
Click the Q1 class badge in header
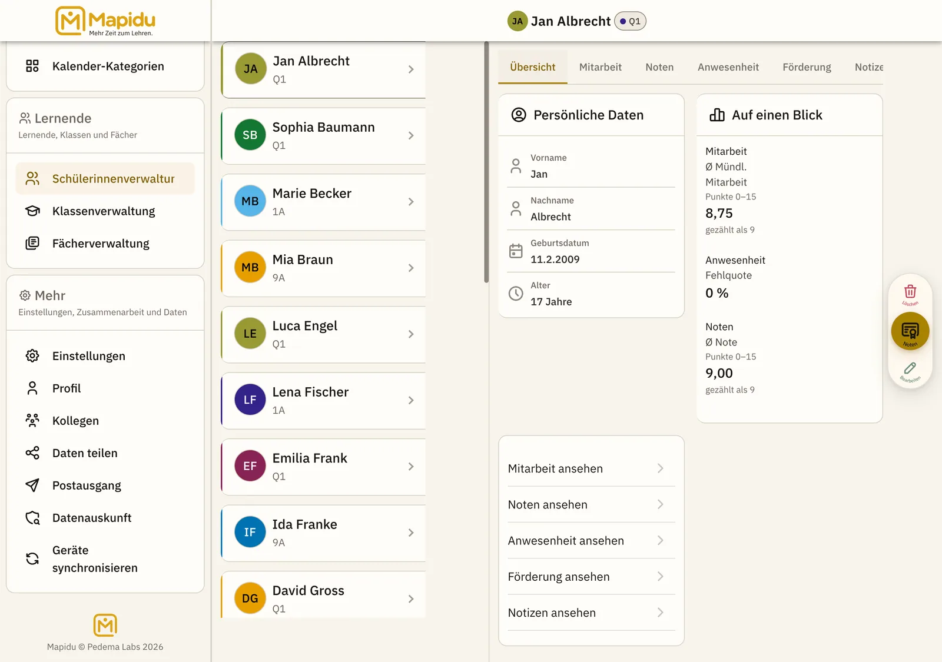pyautogui.click(x=630, y=21)
